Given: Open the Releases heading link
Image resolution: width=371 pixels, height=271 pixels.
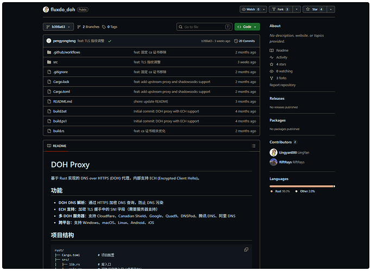Looking at the screenshot, I should click(x=277, y=99).
